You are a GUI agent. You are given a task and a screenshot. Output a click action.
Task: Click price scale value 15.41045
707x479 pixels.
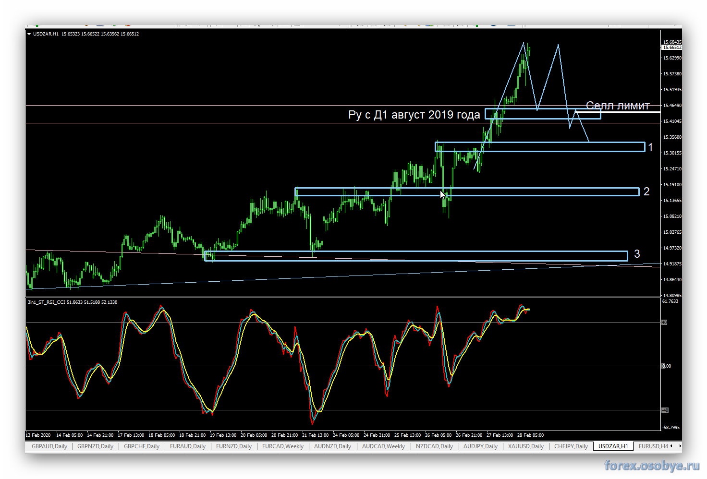click(672, 121)
